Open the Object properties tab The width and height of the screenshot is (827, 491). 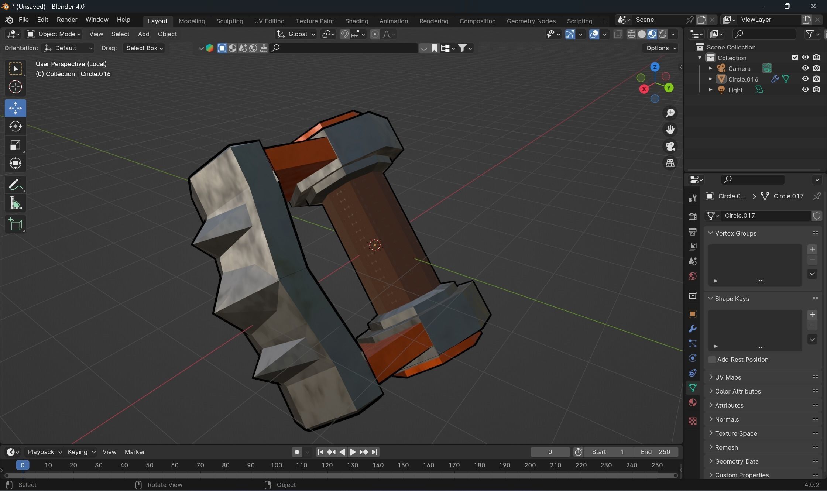pyautogui.click(x=692, y=314)
